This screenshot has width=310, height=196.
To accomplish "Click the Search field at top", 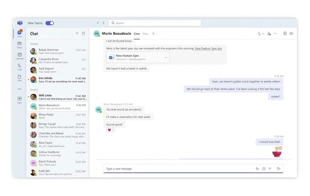I will 155,23.
